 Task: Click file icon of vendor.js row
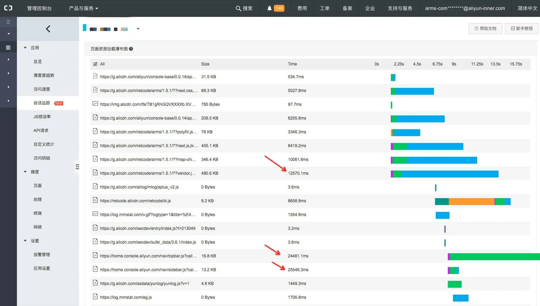[95, 173]
